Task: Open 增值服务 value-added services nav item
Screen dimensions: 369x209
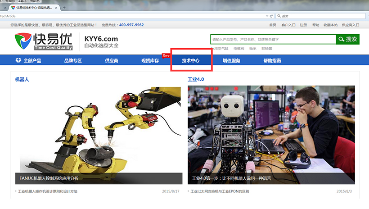Action: (x=231, y=60)
